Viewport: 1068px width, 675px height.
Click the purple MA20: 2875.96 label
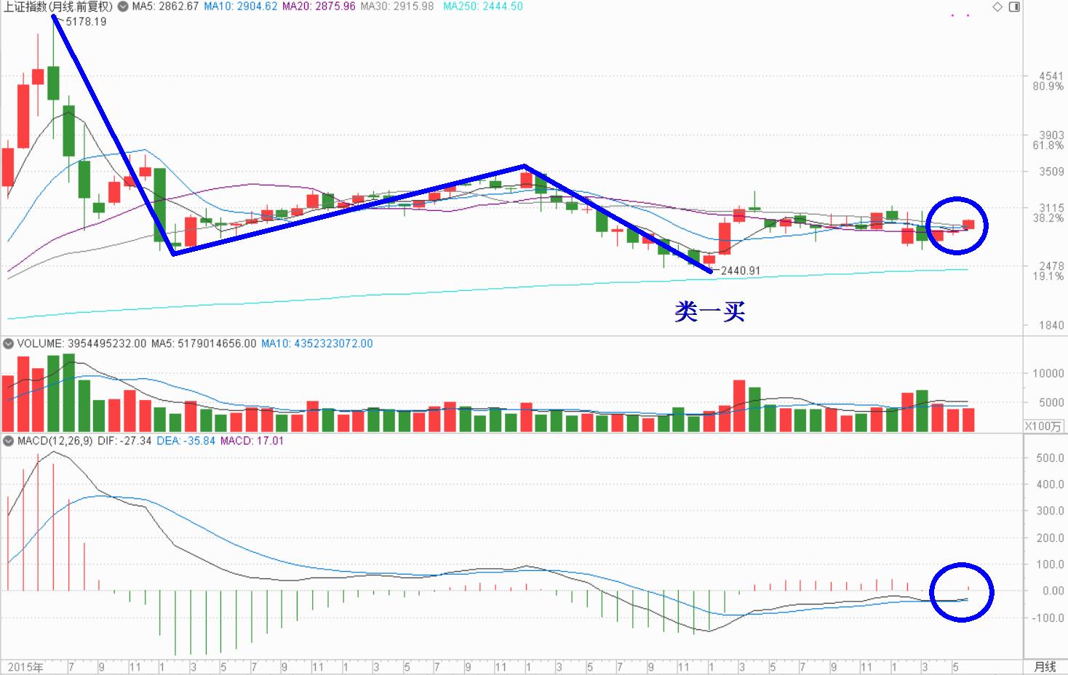click(x=319, y=7)
